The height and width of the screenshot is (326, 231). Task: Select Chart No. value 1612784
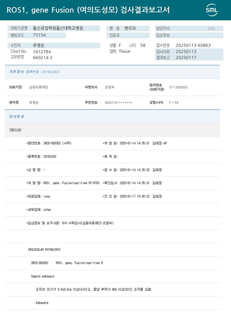click(x=42, y=52)
